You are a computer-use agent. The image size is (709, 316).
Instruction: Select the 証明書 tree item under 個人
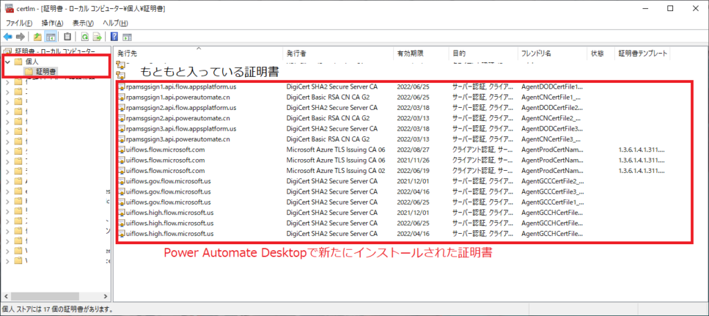(x=46, y=71)
